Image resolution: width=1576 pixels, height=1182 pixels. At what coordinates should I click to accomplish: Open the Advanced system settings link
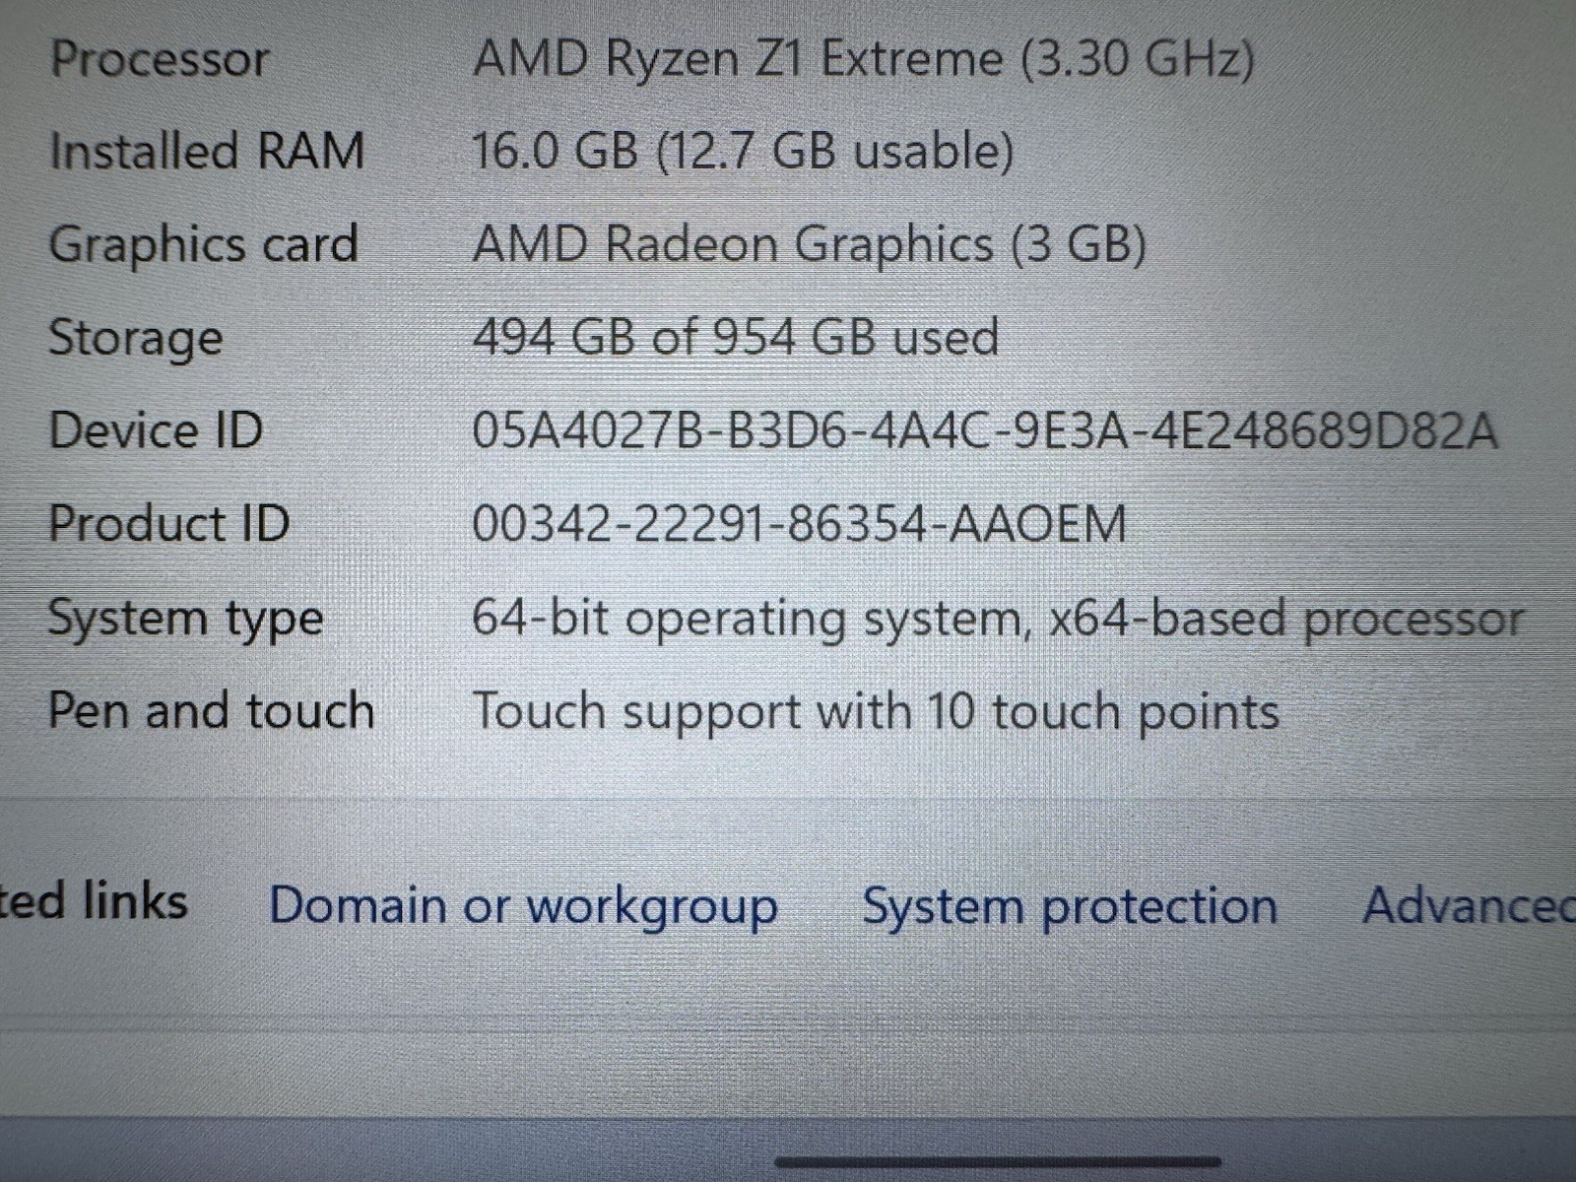click(x=1469, y=904)
